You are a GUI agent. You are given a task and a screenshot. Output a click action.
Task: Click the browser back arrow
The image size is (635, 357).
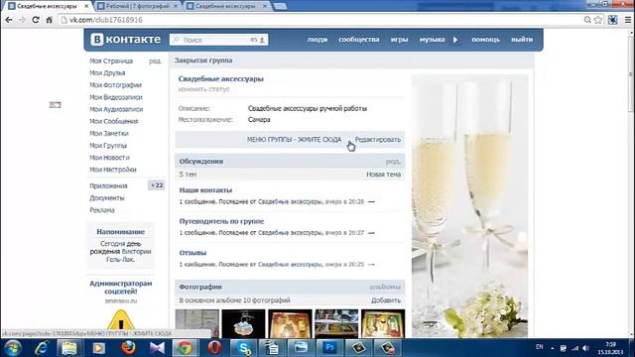pos(9,20)
